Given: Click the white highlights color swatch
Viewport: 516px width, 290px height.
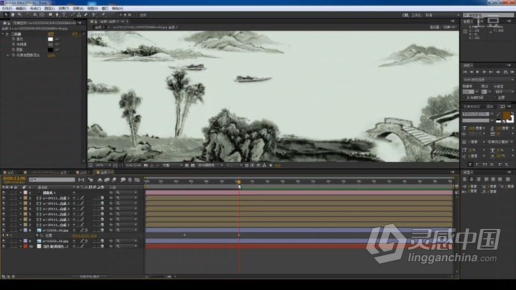Looking at the screenshot, I should 50,39.
